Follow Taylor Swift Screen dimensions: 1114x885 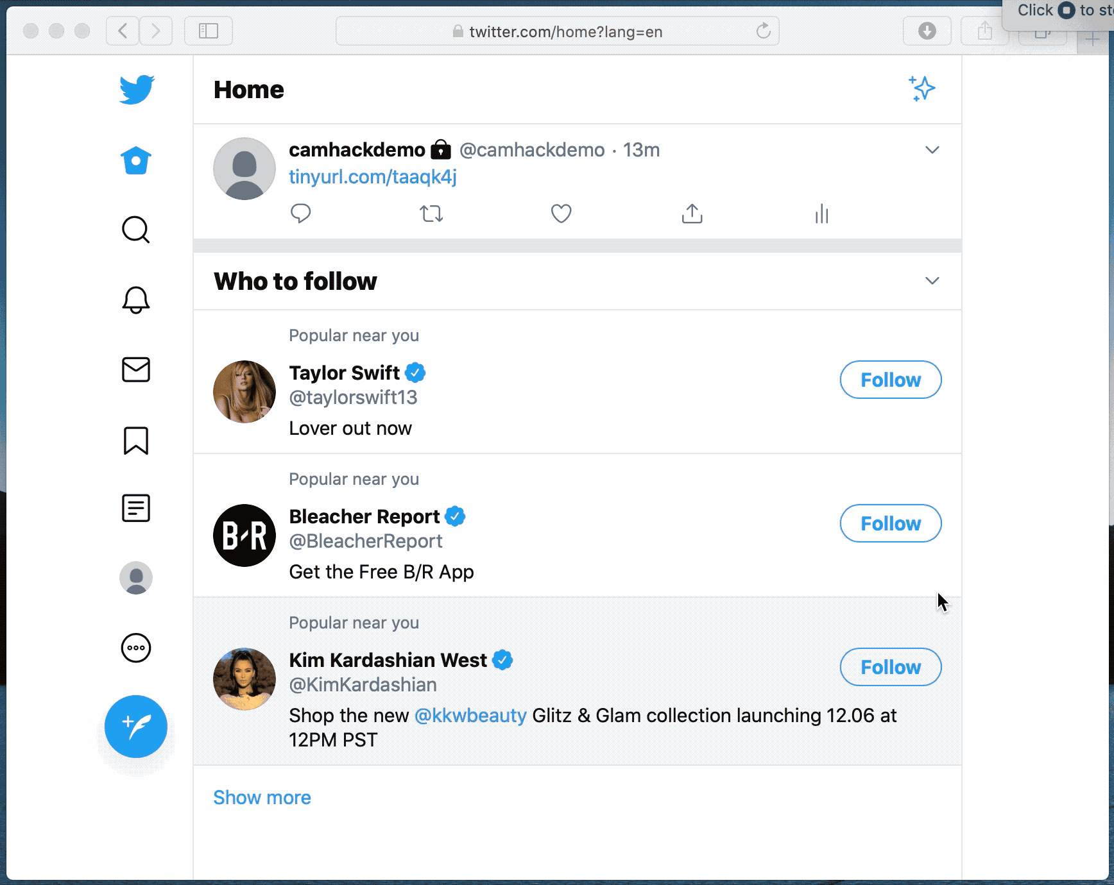tap(890, 380)
